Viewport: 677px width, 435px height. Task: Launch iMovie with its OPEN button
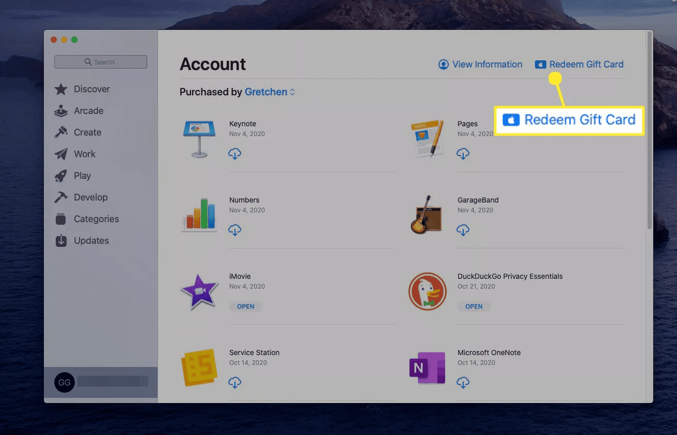(x=246, y=306)
